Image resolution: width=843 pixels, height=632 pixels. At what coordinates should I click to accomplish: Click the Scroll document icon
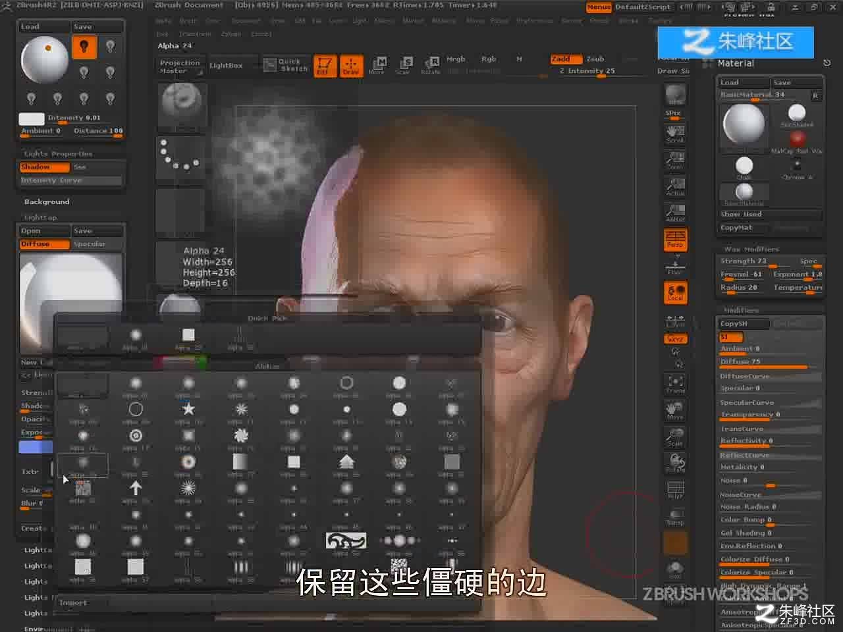coord(675,133)
